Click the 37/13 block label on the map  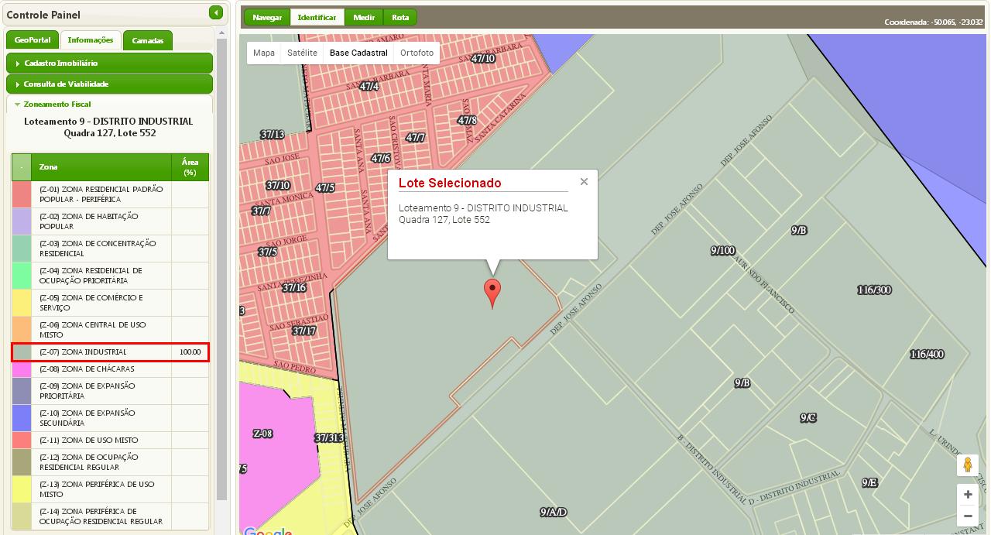coord(272,134)
